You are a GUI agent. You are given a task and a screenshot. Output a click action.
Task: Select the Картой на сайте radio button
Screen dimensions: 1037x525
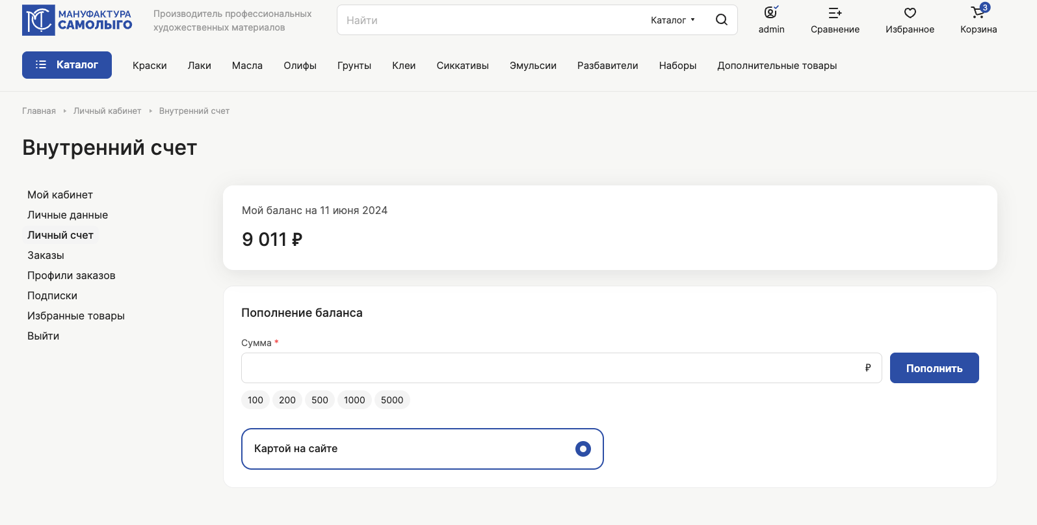(583, 449)
